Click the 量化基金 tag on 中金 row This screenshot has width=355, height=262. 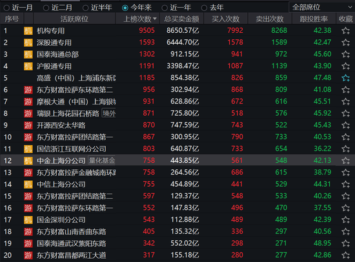(101, 160)
